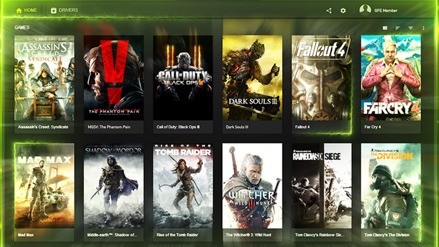Click the GFE Member avatar

coord(365,10)
